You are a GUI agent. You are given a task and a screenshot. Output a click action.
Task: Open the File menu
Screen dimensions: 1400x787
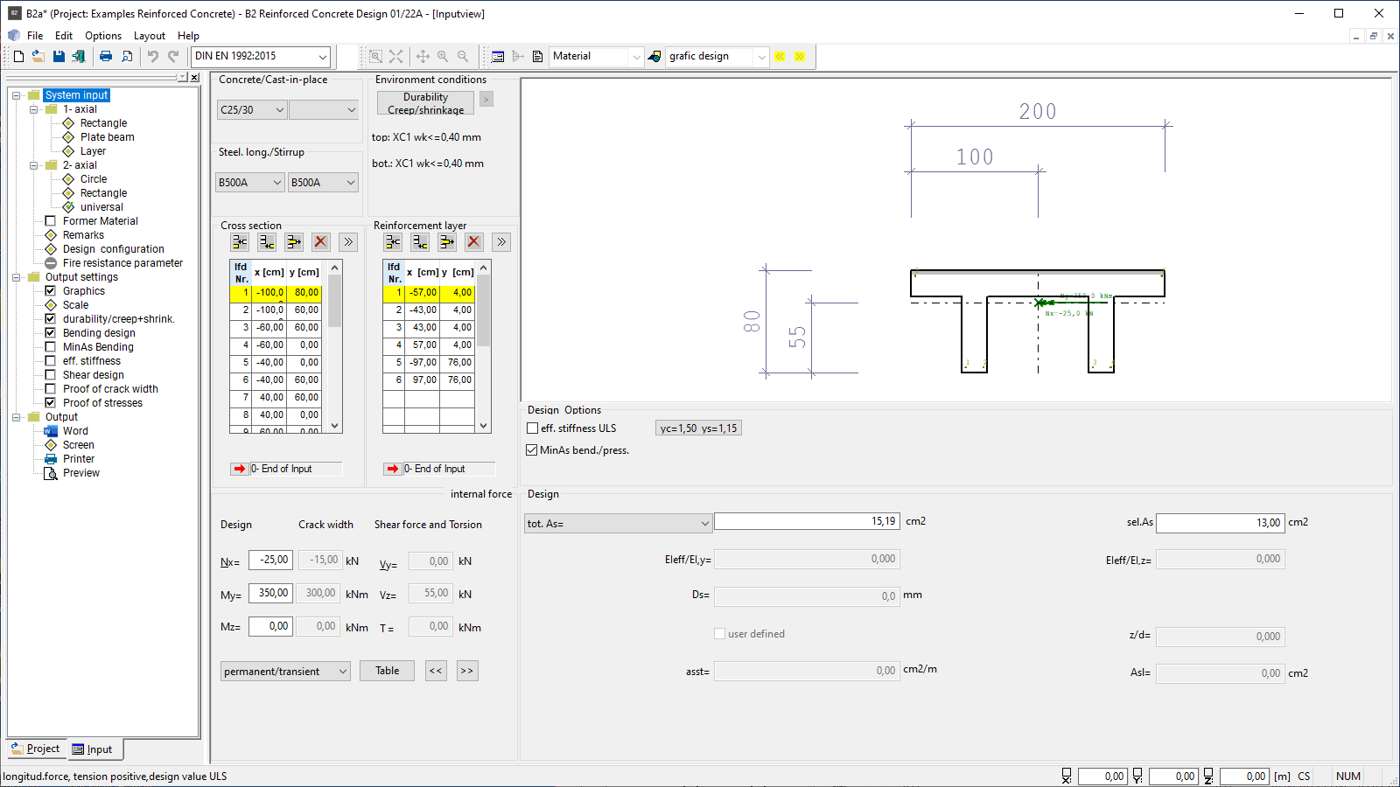click(35, 36)
